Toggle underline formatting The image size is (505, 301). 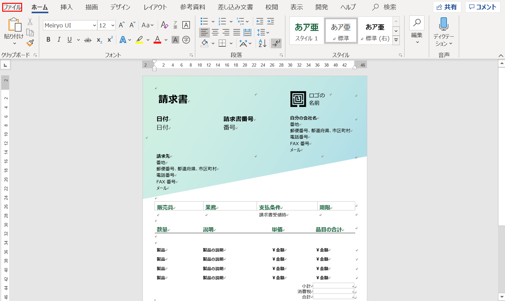[70, 40]
